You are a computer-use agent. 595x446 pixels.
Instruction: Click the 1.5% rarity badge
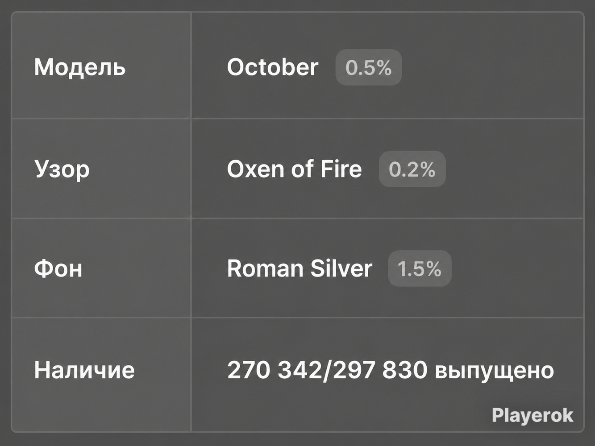point(420,268)
